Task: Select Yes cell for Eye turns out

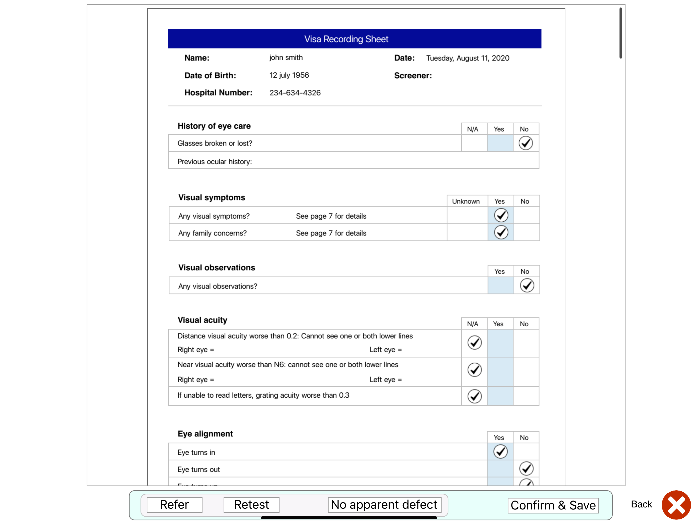Action: (x=500, y=469)
